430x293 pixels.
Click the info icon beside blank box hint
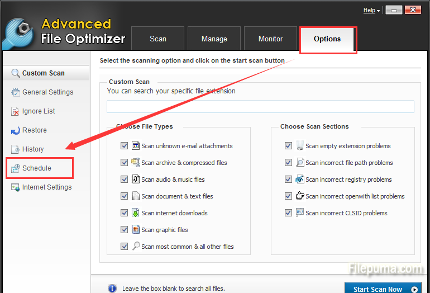point(112,289)
